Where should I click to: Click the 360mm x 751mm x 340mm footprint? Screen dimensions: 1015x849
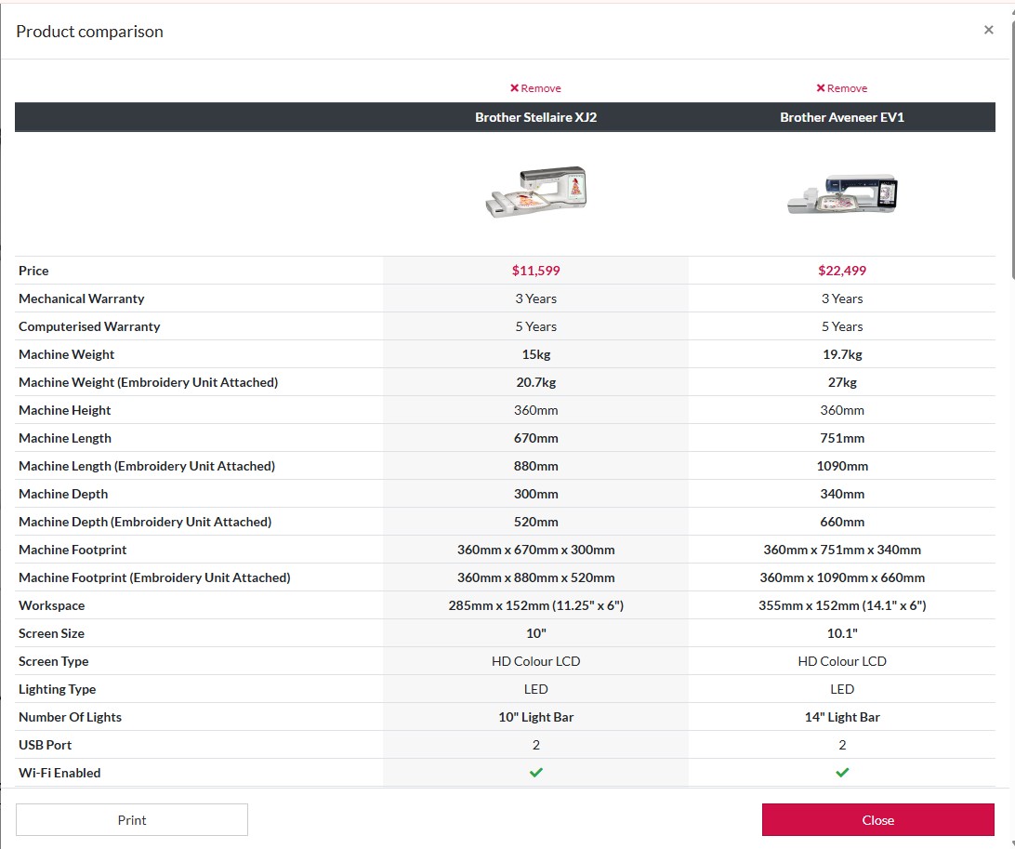(842, 550)
